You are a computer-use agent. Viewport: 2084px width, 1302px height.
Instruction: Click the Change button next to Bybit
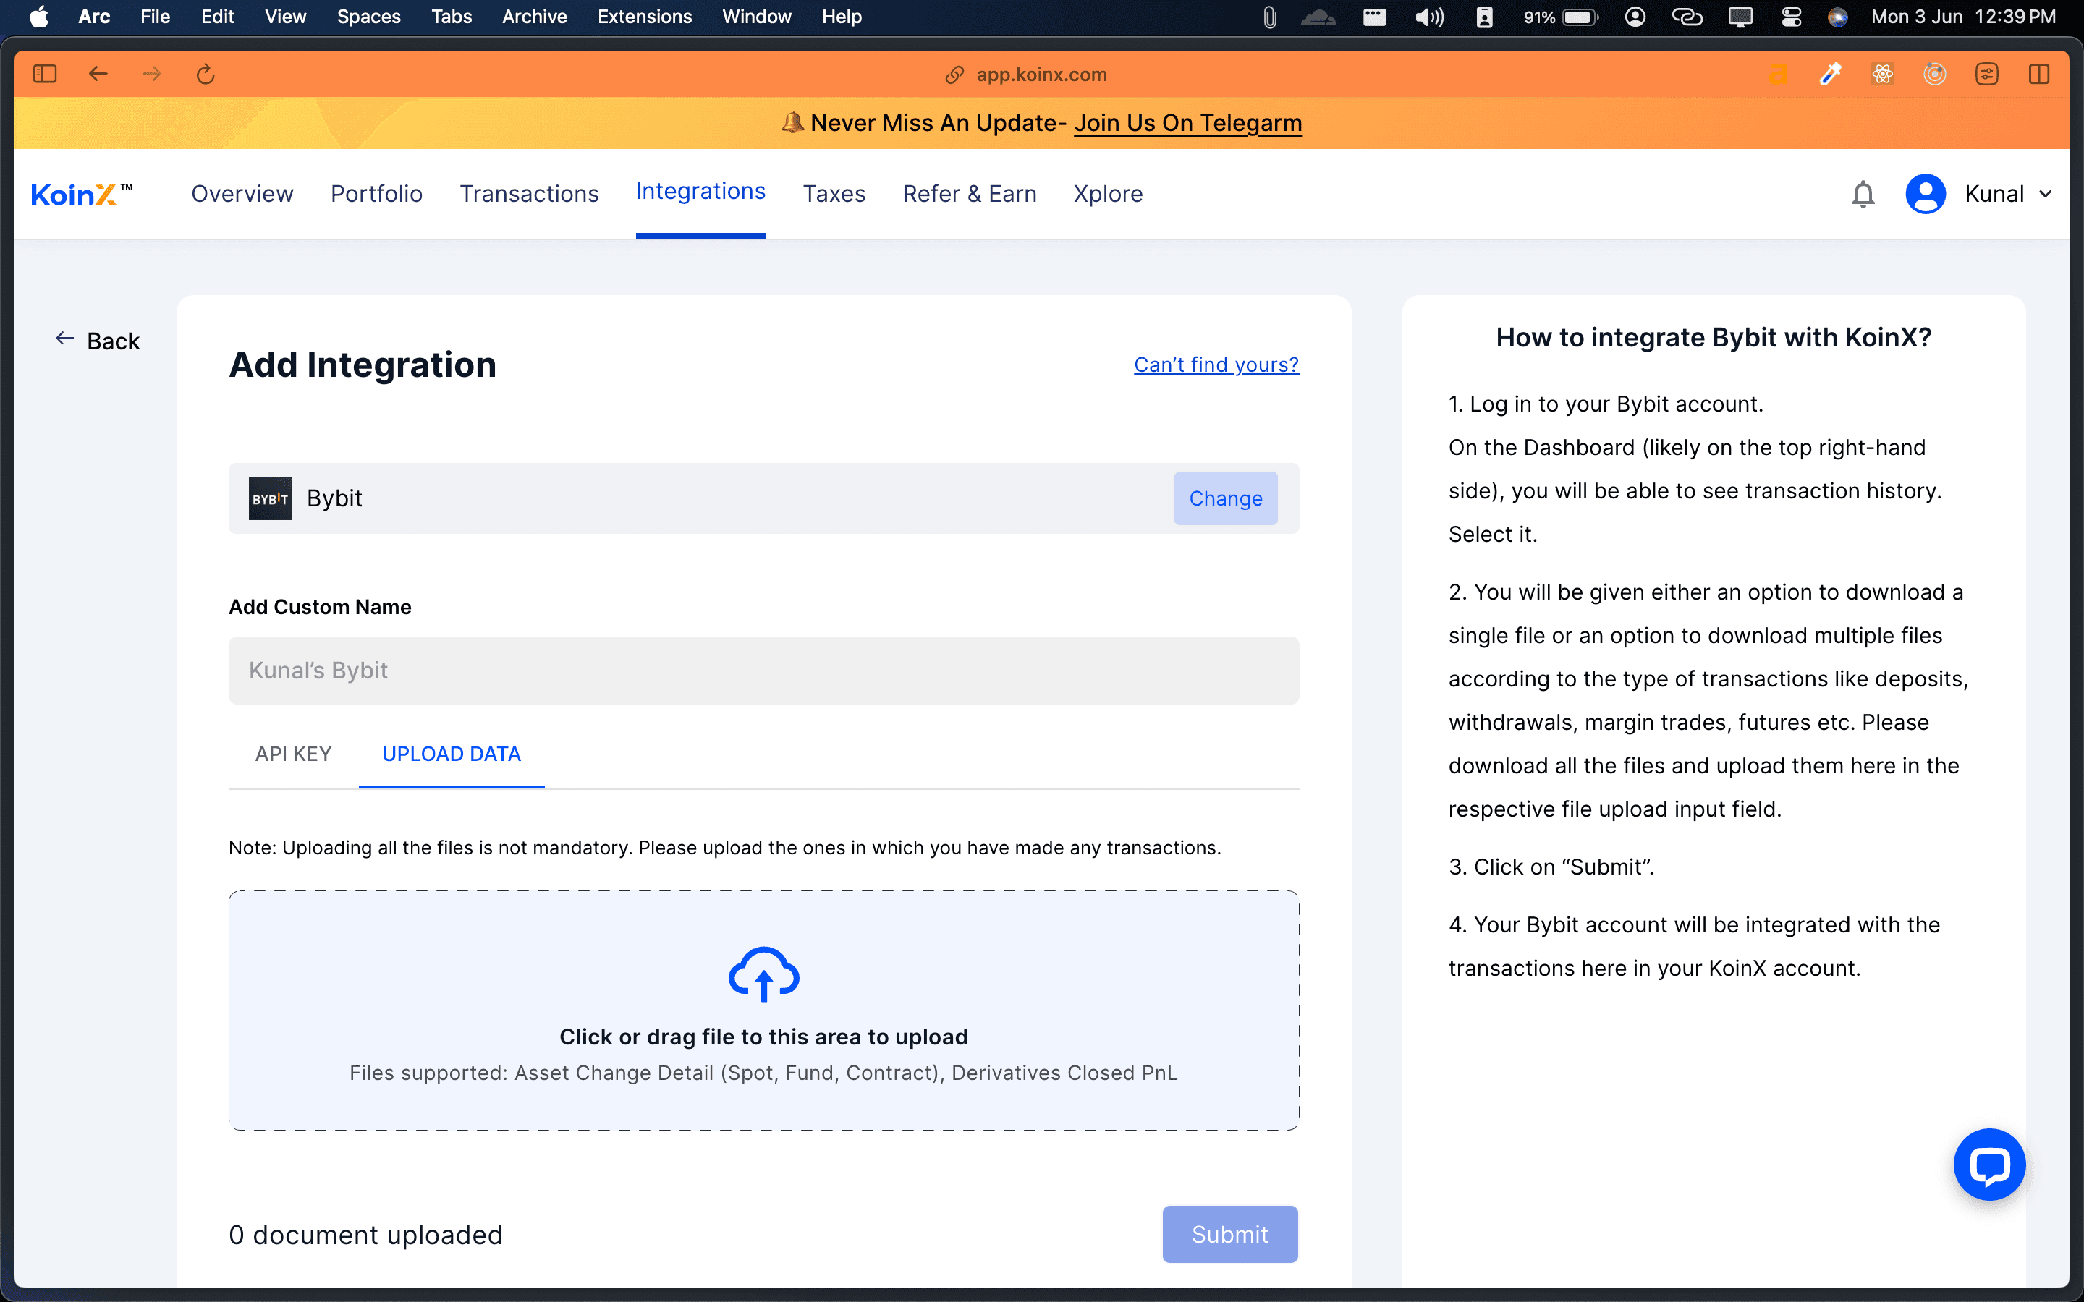[1225, 498]
